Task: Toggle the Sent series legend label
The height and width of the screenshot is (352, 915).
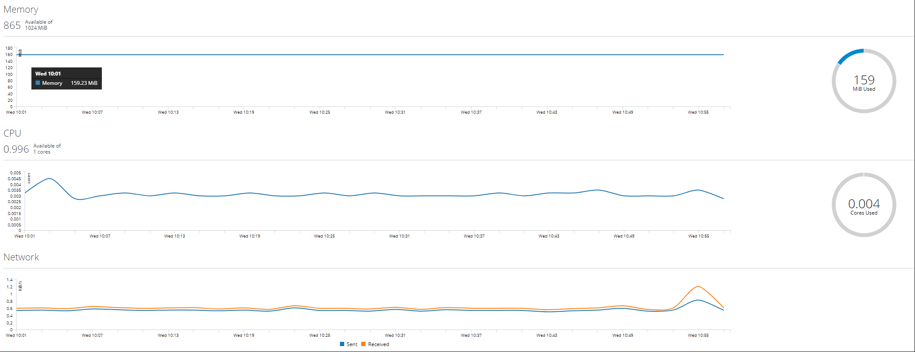Action: tap(352, 344)
